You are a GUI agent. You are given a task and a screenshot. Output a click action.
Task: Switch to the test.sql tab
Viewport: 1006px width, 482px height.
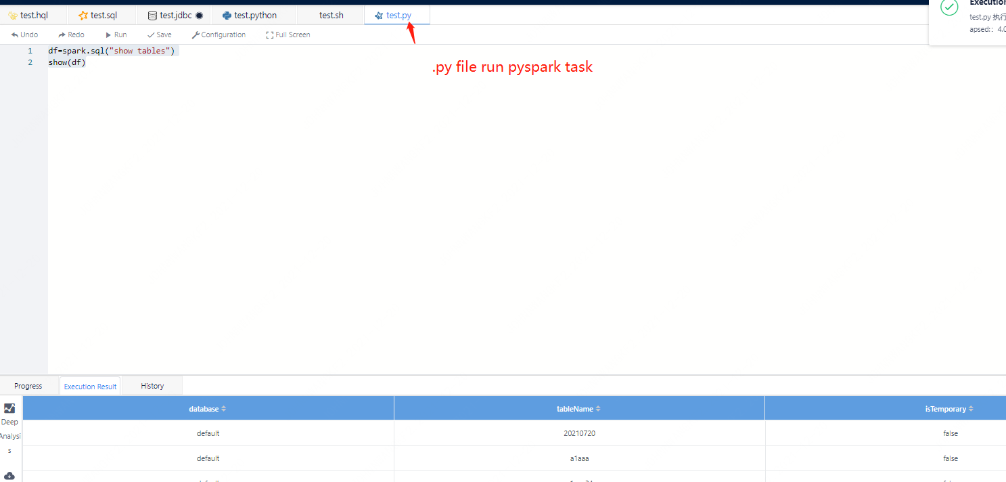point(98,15)
